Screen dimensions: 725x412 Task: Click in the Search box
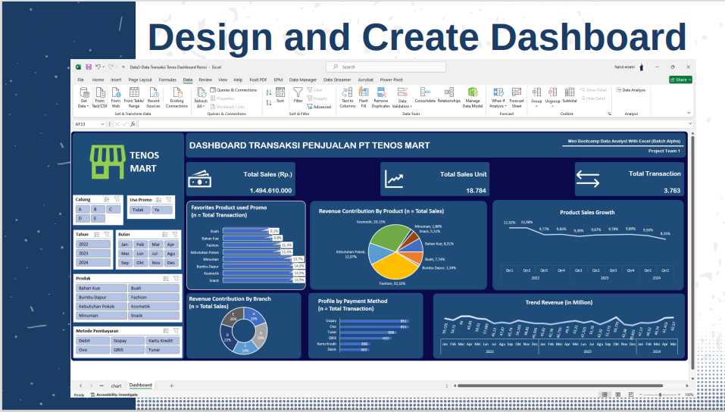(386, 67)
